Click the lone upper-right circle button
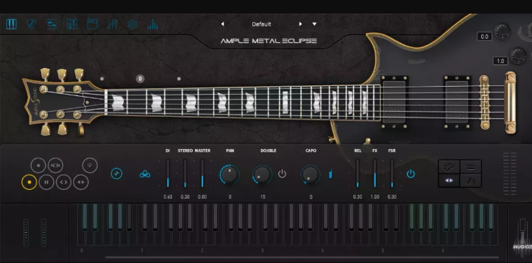Screen dimensions: 532x263 [90, 166]
